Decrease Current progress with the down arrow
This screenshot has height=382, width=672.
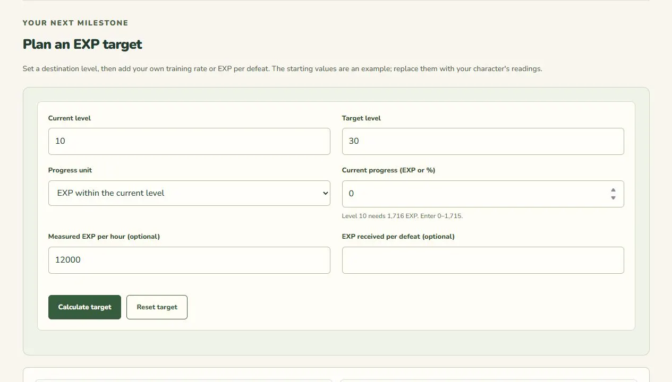tap(613, 198)
